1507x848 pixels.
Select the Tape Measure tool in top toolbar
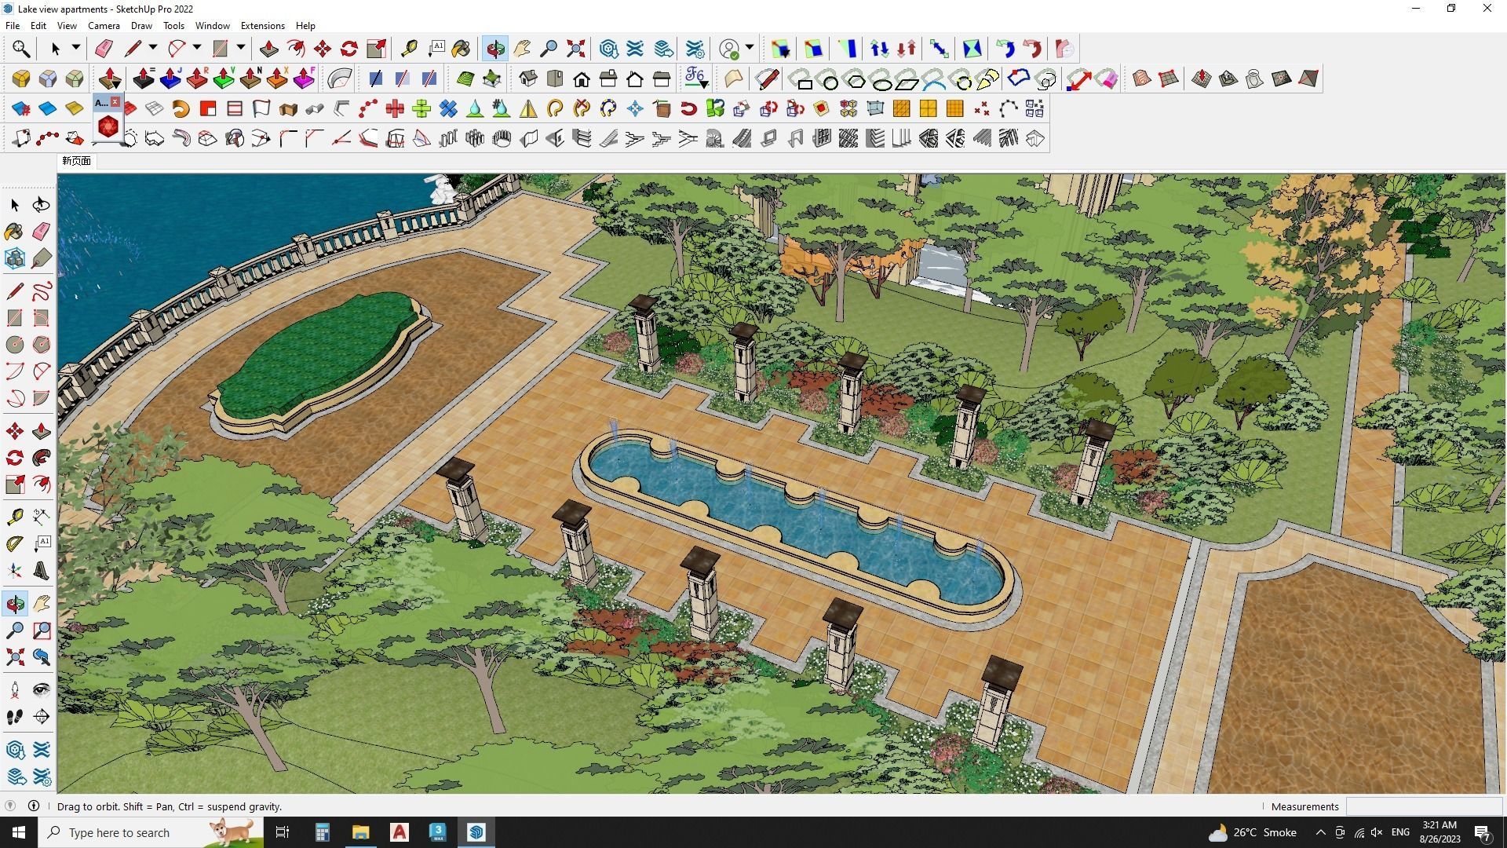click(409, 49)
